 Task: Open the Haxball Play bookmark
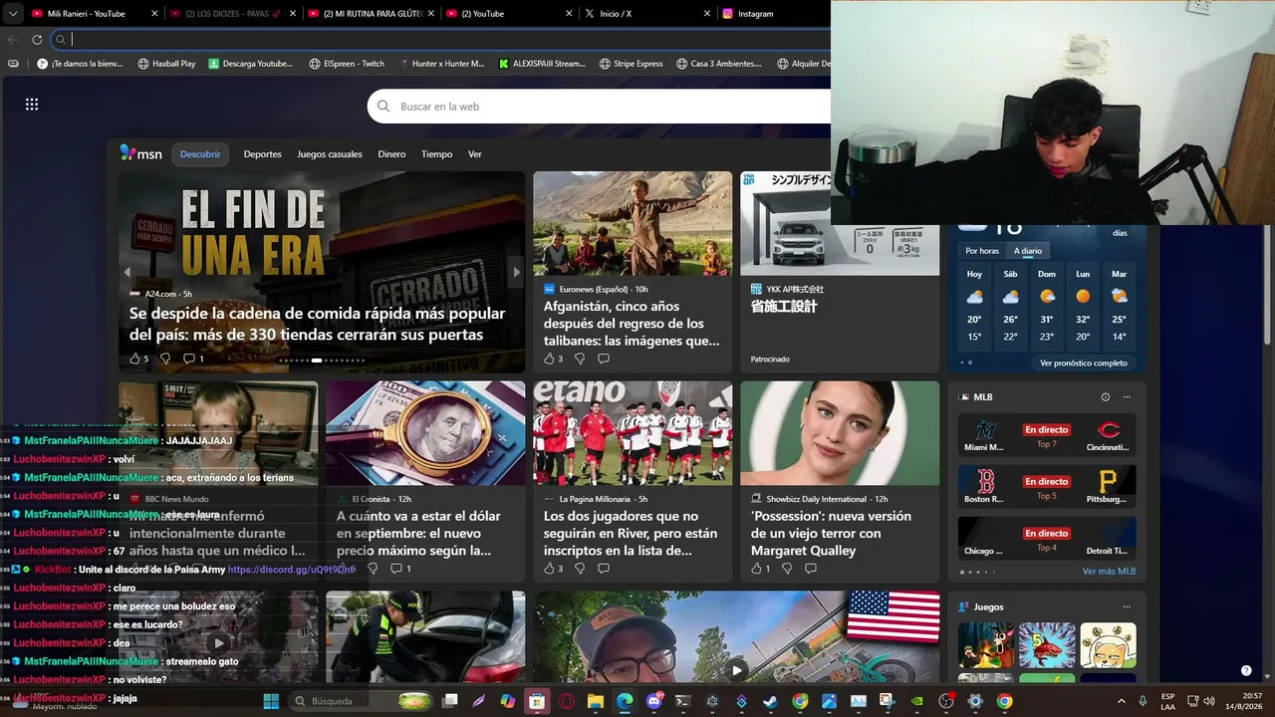(x=166, y=64)
